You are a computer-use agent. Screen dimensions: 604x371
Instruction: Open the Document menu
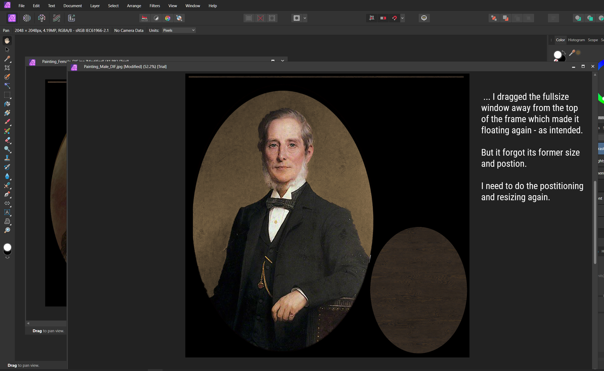[73, 6]
